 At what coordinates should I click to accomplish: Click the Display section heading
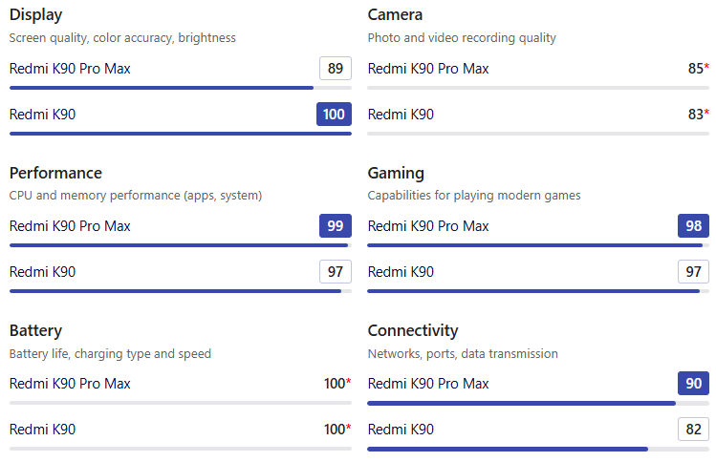click(x=35, y=14)
